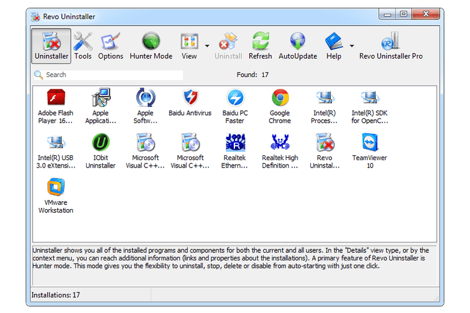Screen dimensions: 470x313
Task: Click the Uninstaller description text panel
Action: tap(235, 265)
